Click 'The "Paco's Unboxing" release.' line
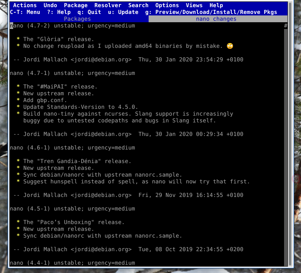 click(70, 222)
